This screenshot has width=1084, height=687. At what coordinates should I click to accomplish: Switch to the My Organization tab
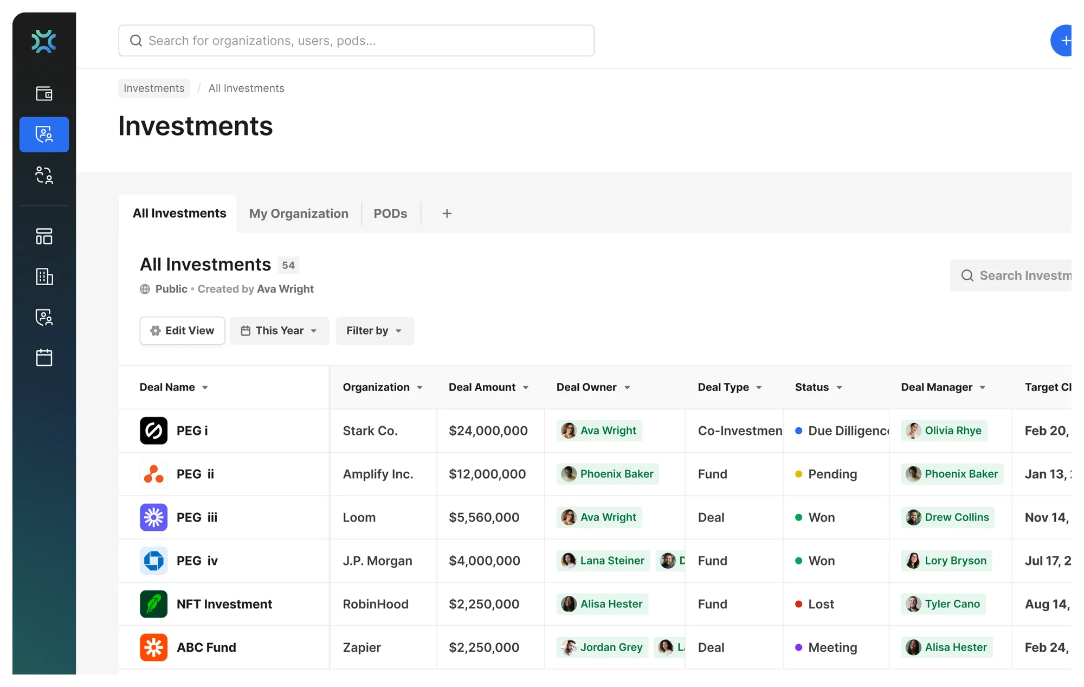(x=299, y=214)
